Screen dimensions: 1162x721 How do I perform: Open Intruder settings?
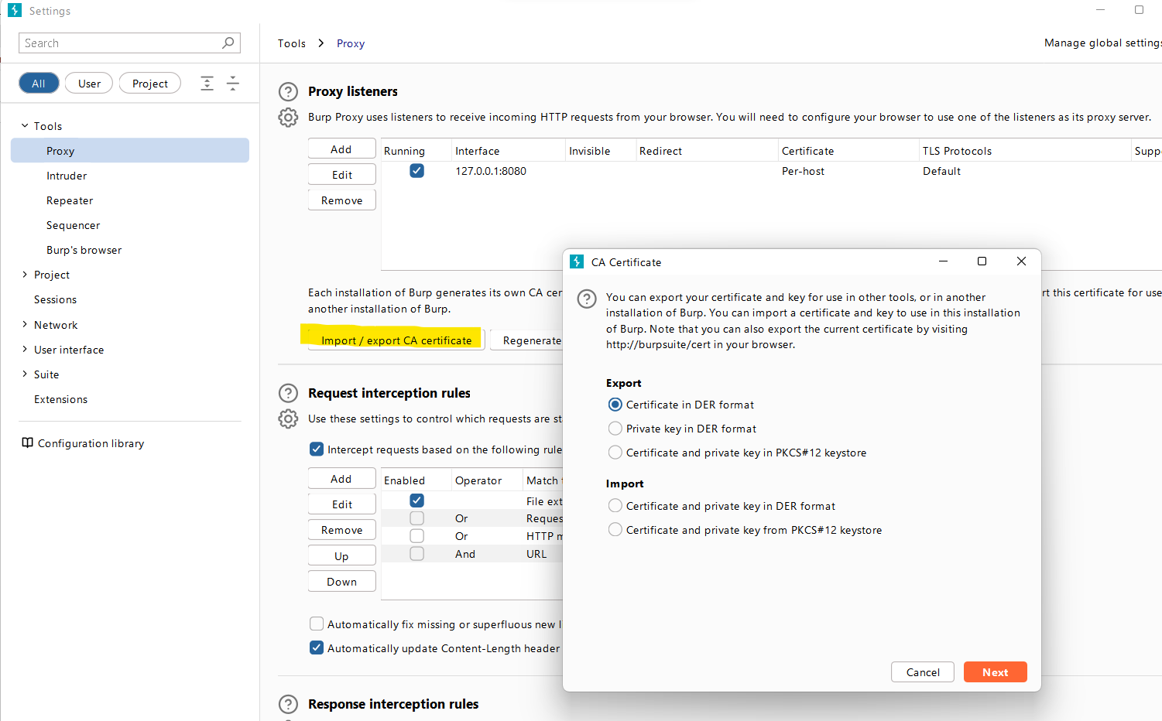67,176
